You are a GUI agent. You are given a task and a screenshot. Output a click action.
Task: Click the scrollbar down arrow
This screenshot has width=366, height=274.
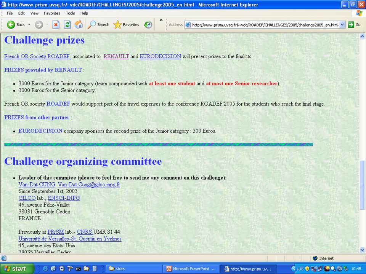(362, 250)
